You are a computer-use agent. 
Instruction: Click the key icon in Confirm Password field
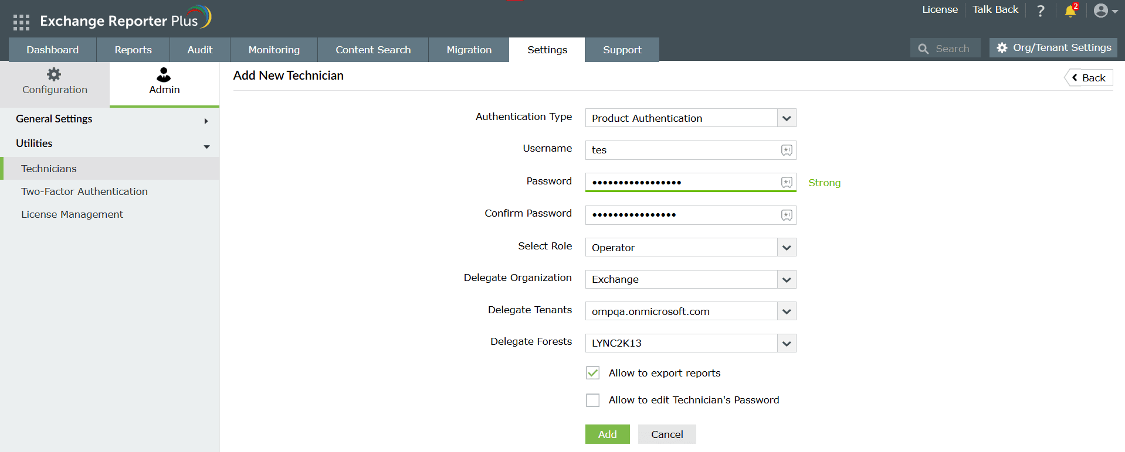pyautogui.click(x=787, y=215)
